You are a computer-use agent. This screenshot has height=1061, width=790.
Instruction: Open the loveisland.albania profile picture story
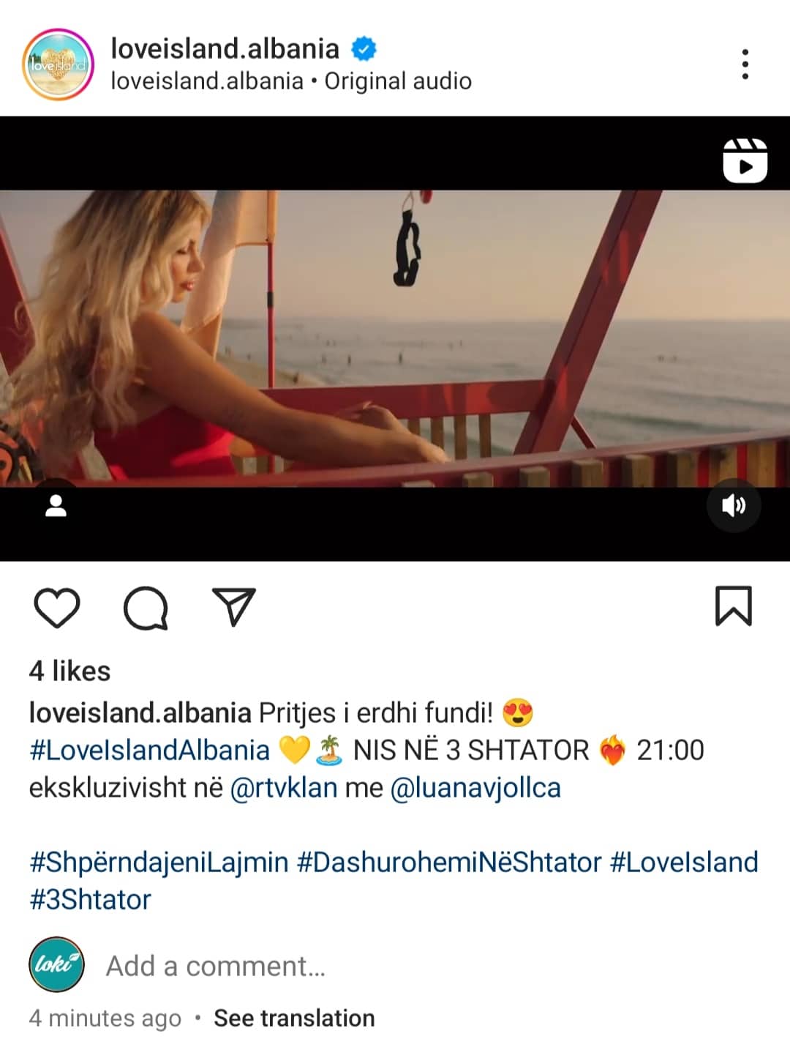click(59, 64)
